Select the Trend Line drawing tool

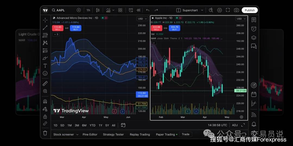pyautogui.click(x=45, y=28)
